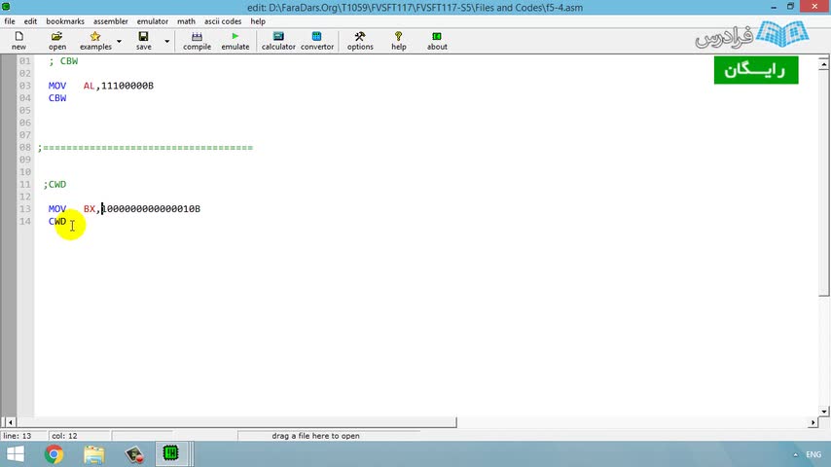This screenshot has height=467, width=831.
Task: Click the ENG language indicator
Action: pos(813,454)
